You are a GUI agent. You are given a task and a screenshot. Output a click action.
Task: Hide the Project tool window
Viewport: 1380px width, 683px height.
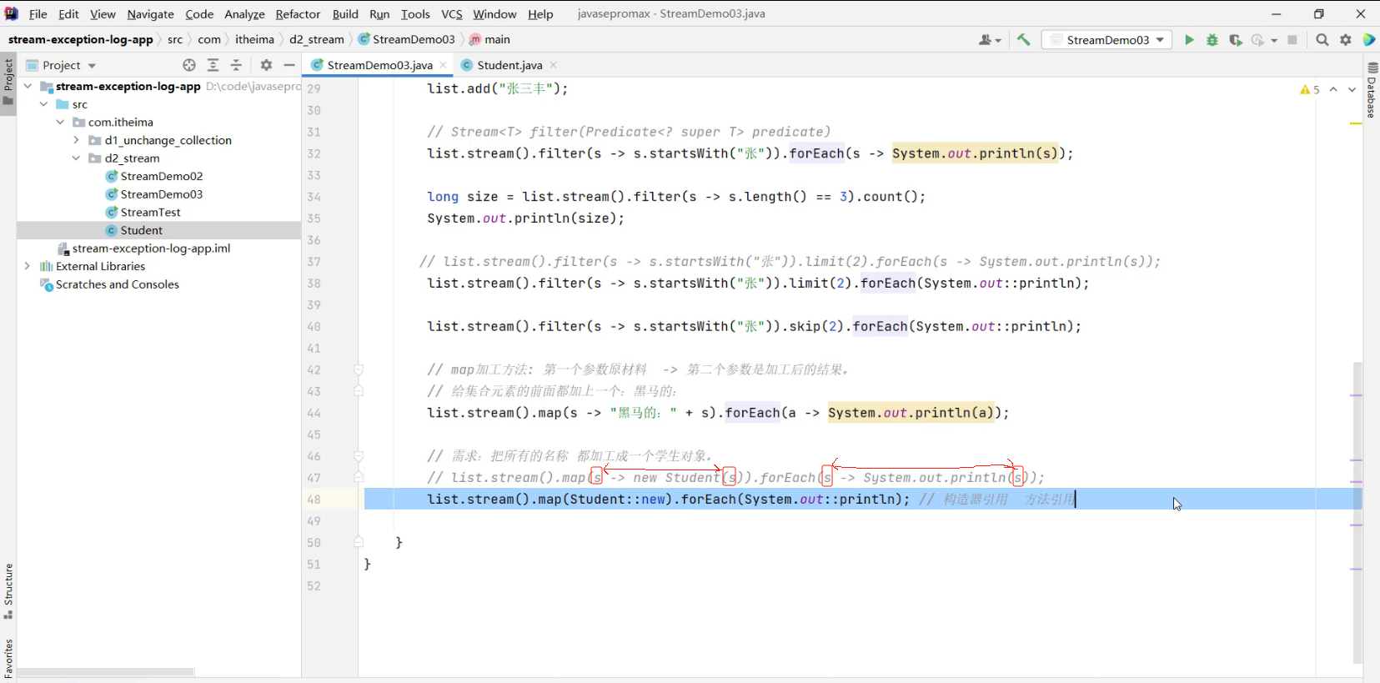point(289,65)
